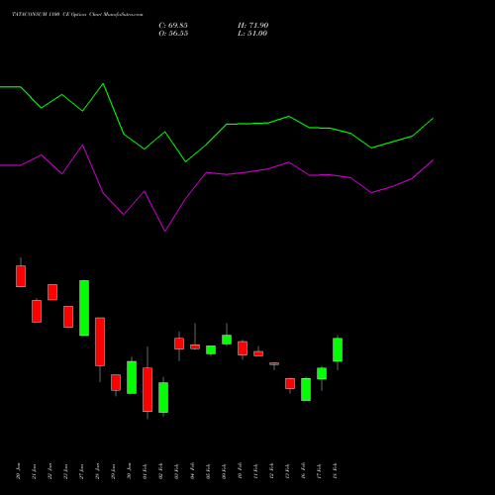Click the TATACONSUM CE Options chart title
This screenshot has width=495, height=495.
pos(77,15)
